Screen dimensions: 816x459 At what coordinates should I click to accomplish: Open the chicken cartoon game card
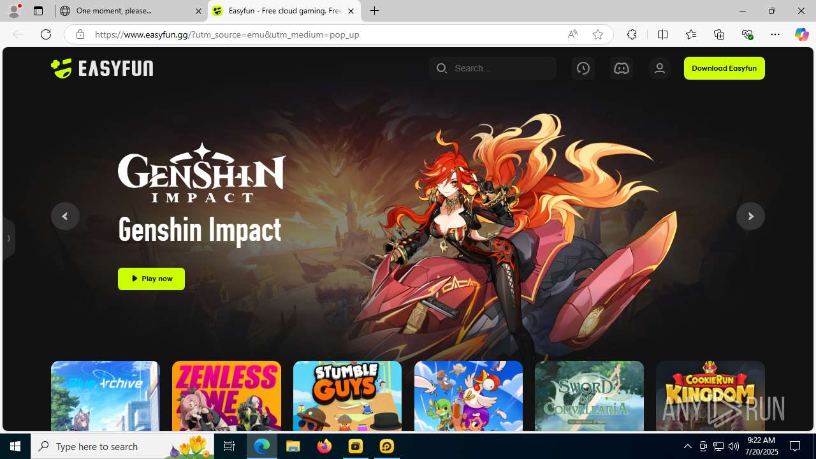(x=469, y=396)
